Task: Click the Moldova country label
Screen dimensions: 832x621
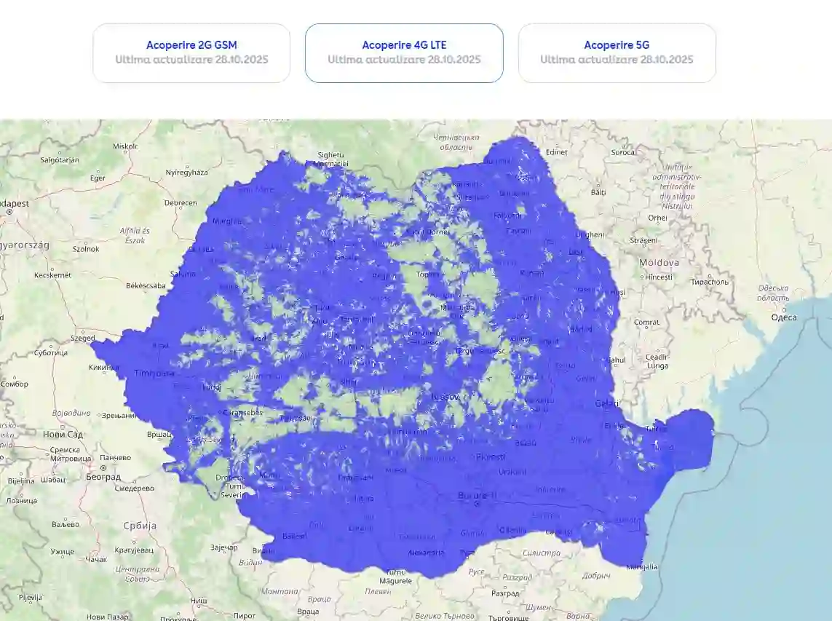Action: [x=659, y=262]
